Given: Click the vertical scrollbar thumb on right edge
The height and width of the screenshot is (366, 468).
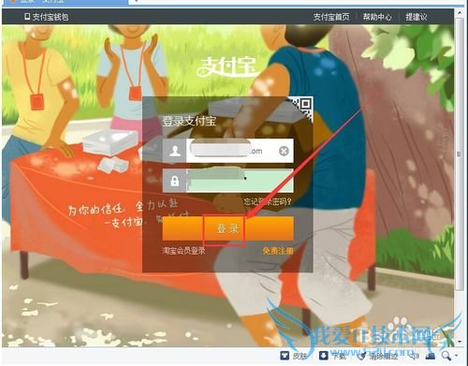Looking at the screenshot, I should [459, 154].
